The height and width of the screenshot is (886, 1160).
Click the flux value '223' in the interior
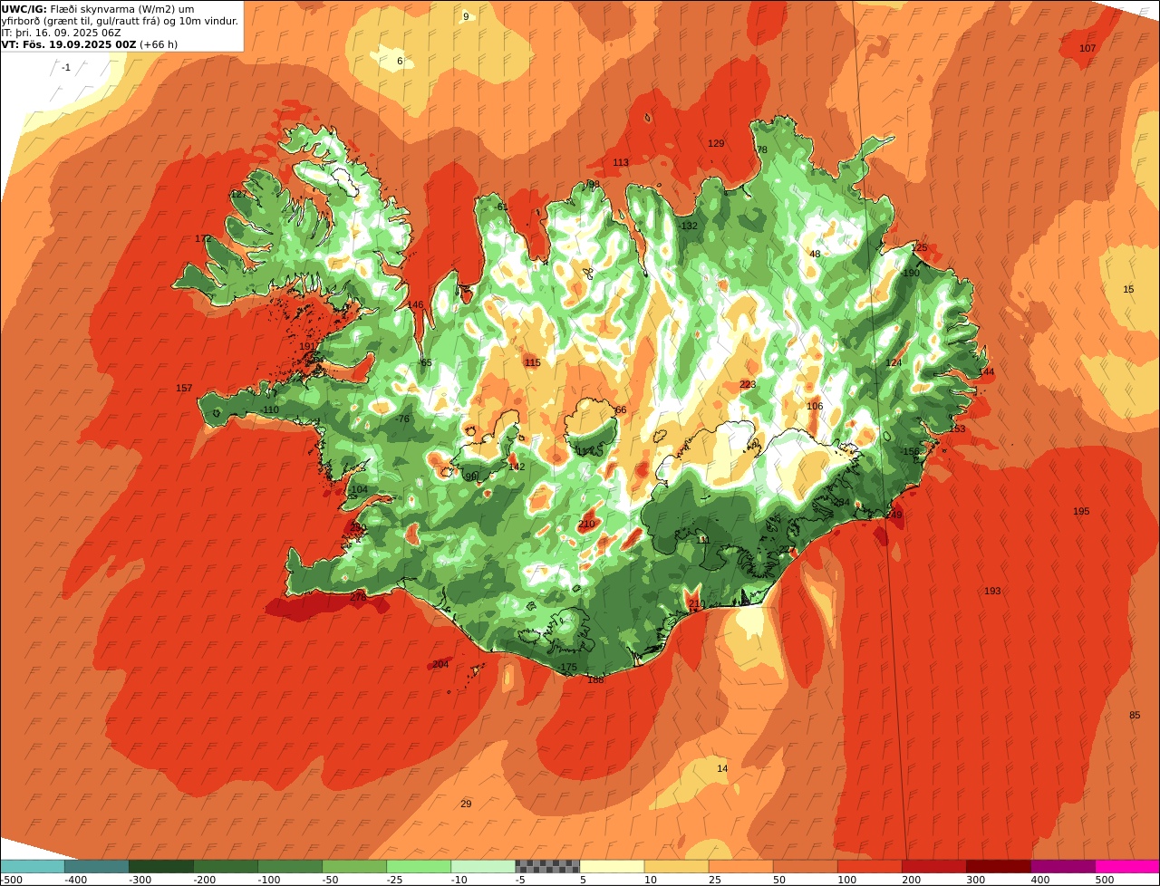[748, 384]
